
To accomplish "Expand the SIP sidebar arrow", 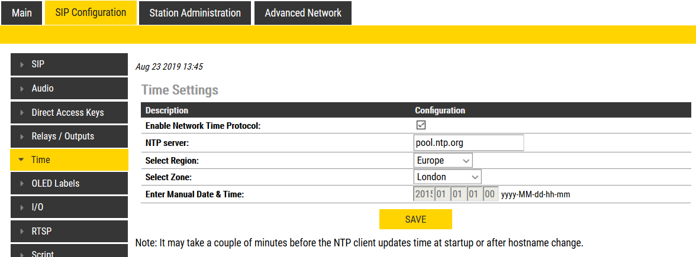I will point(22,64).
